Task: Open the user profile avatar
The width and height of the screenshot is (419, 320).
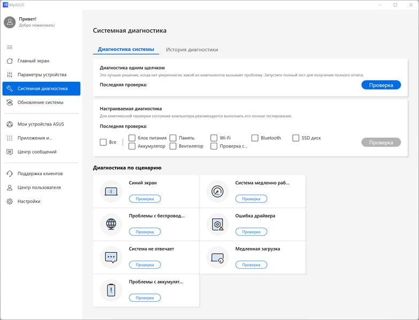Action: [10, 22]
